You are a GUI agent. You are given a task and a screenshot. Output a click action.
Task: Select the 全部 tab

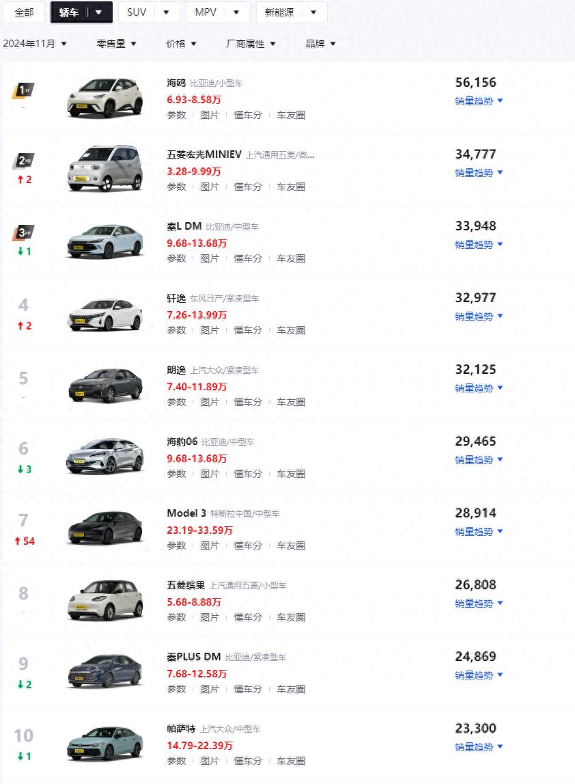pyautogui.click(x=24, y=12)
